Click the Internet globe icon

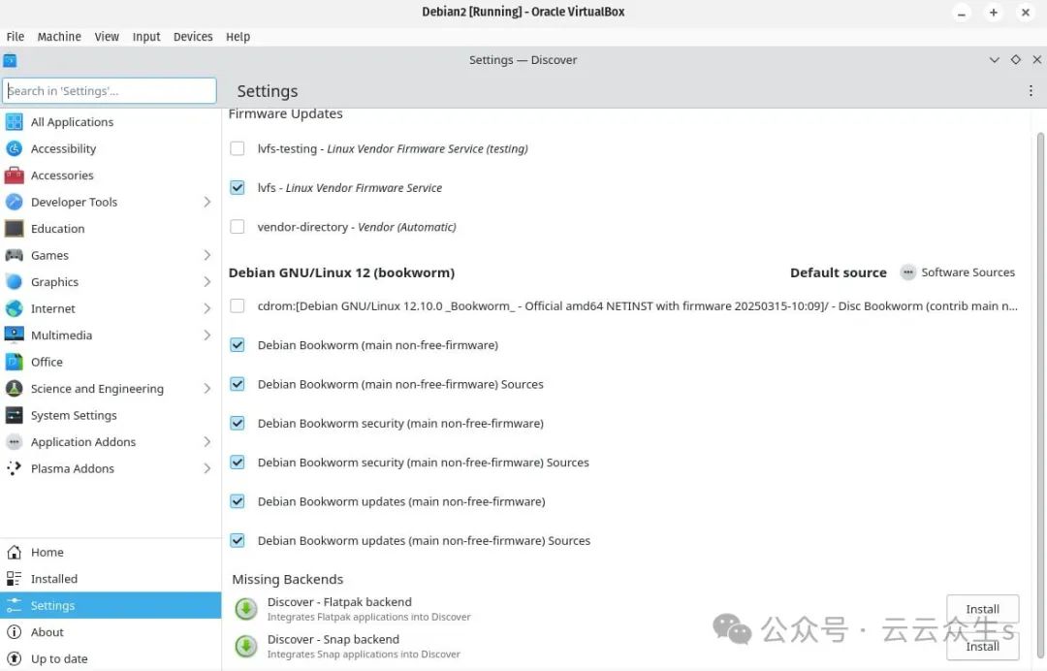click(x=14, y=308)
